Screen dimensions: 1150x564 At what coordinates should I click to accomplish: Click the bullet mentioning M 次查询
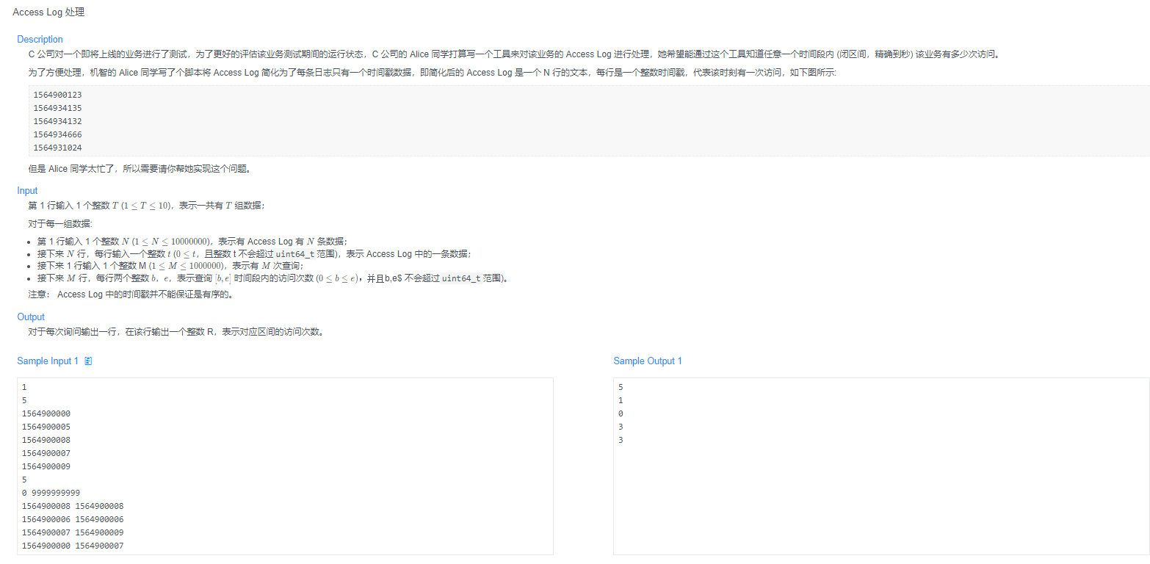coord(170,266)
